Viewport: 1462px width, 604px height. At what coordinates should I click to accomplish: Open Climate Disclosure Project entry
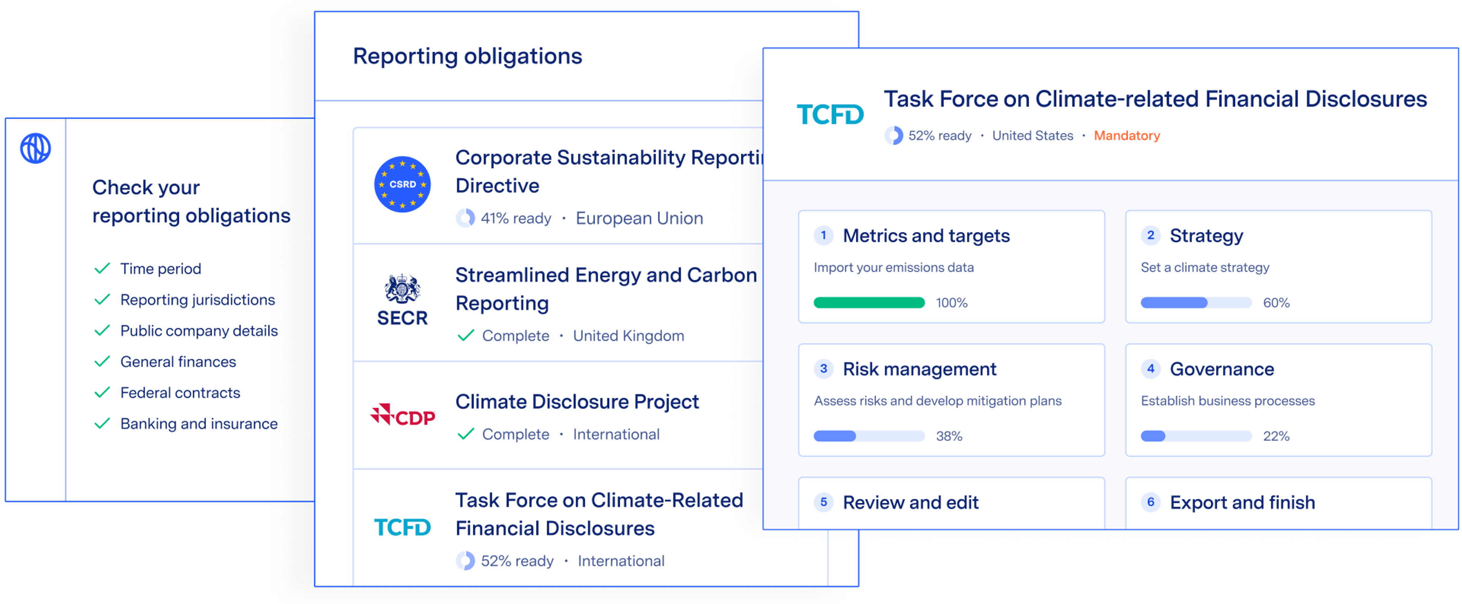[x=577, y=402]
